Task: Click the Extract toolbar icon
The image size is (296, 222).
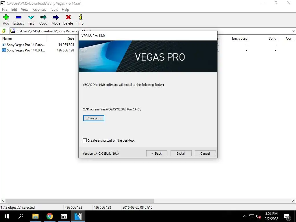Action: [x=18, y=20]
